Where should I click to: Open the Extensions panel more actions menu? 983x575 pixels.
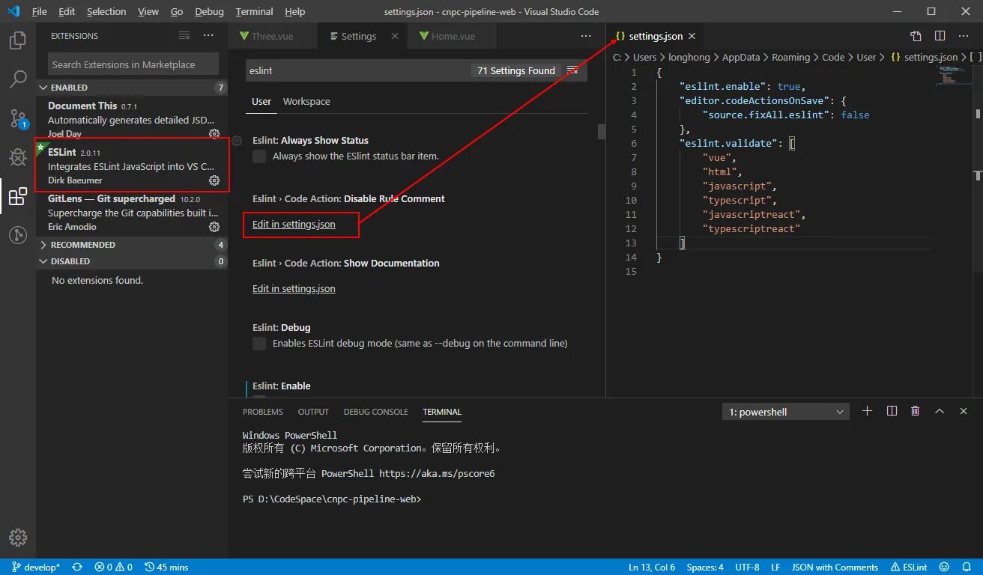[208, 36]
